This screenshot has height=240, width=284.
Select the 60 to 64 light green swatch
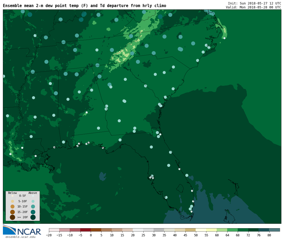click(222, 230)
